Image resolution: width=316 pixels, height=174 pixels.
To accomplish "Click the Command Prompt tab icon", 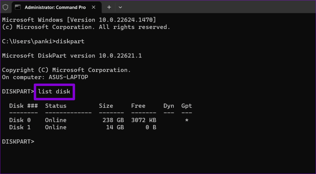I will coord(18,7).
